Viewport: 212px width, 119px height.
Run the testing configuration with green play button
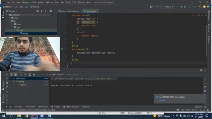(x=178, y=7)
